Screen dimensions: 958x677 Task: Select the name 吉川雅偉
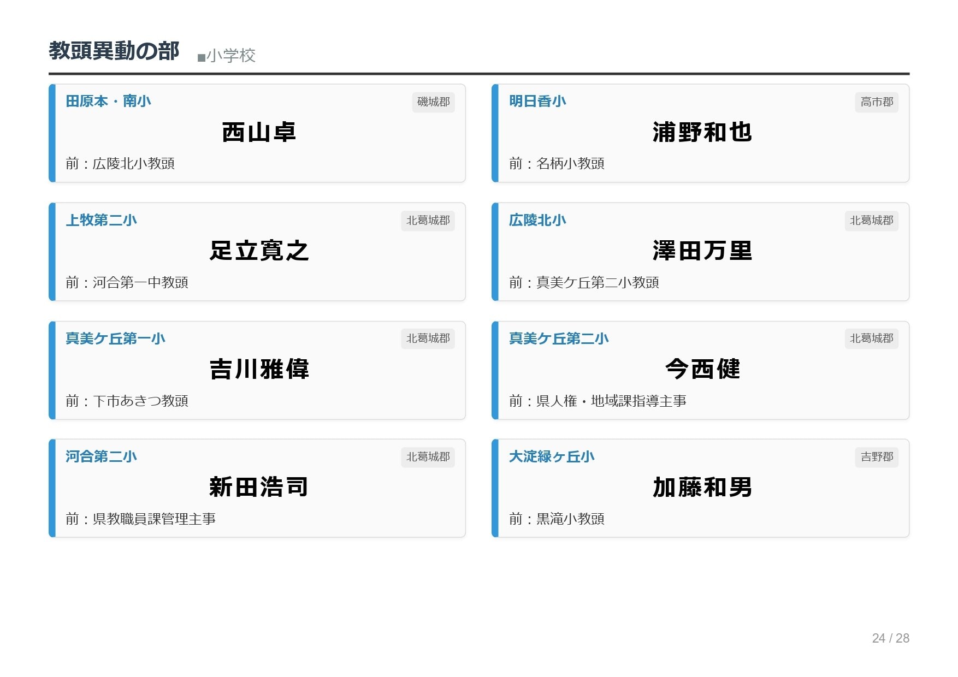point(259,370)
